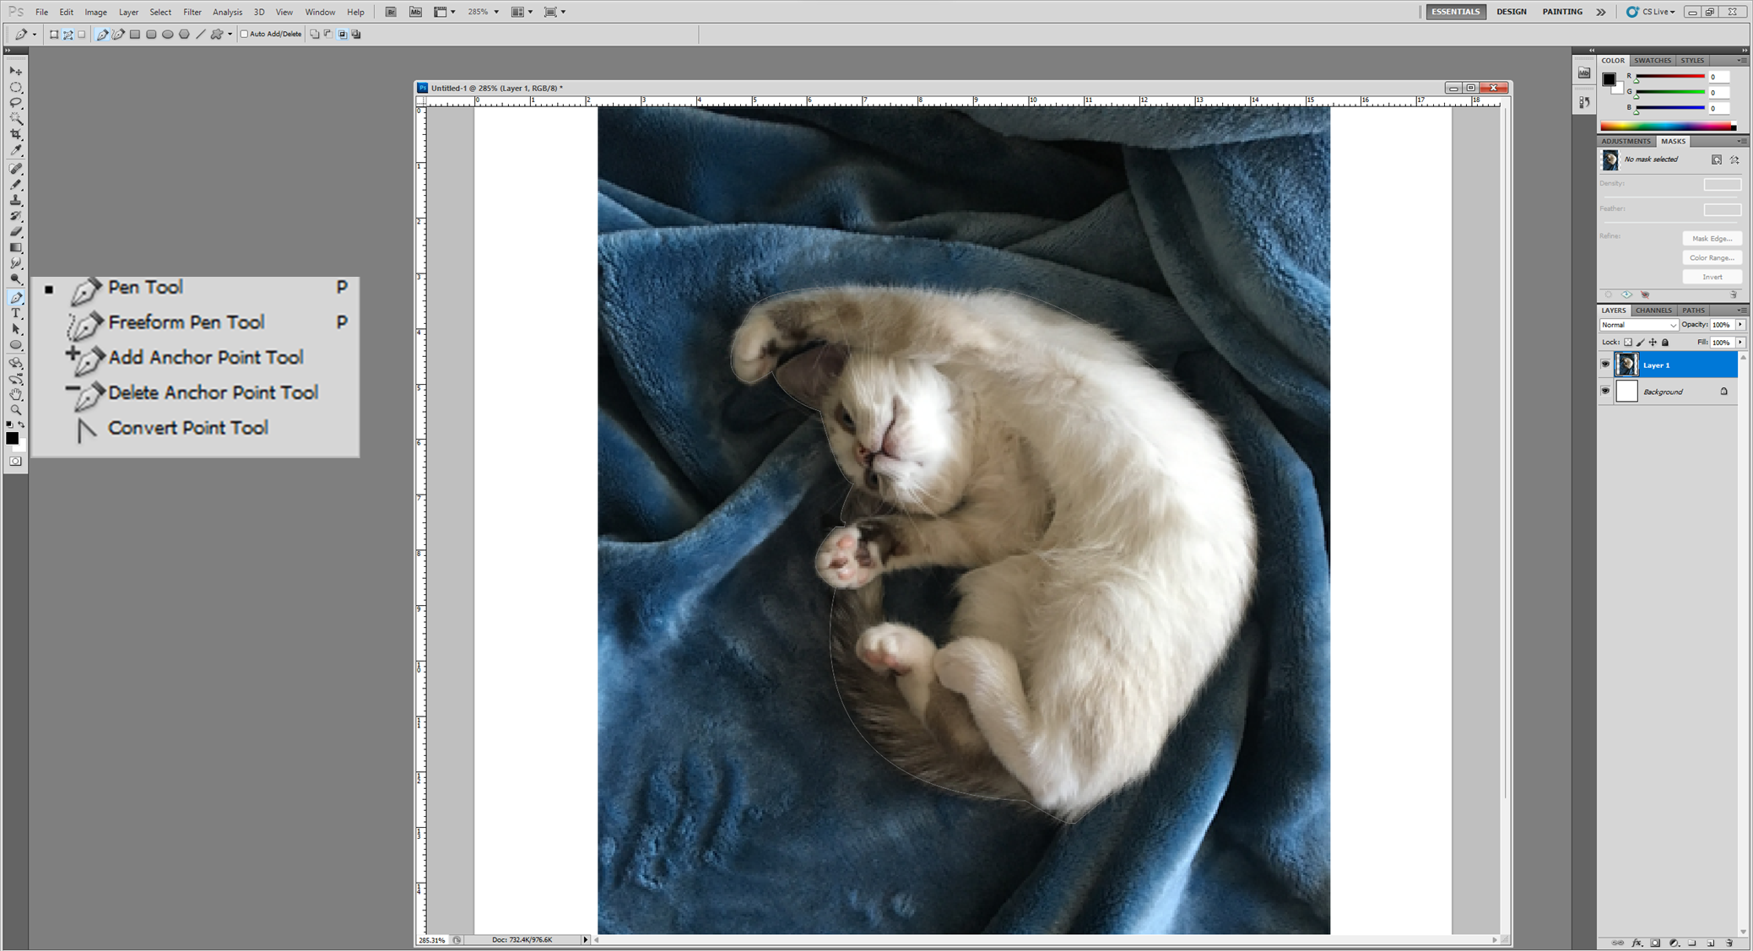Select the Horizontal Type tool
This screenshot has height=951, width=1753.
[16, 313]
